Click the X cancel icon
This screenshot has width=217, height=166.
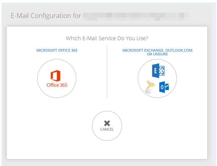[107, 123]
